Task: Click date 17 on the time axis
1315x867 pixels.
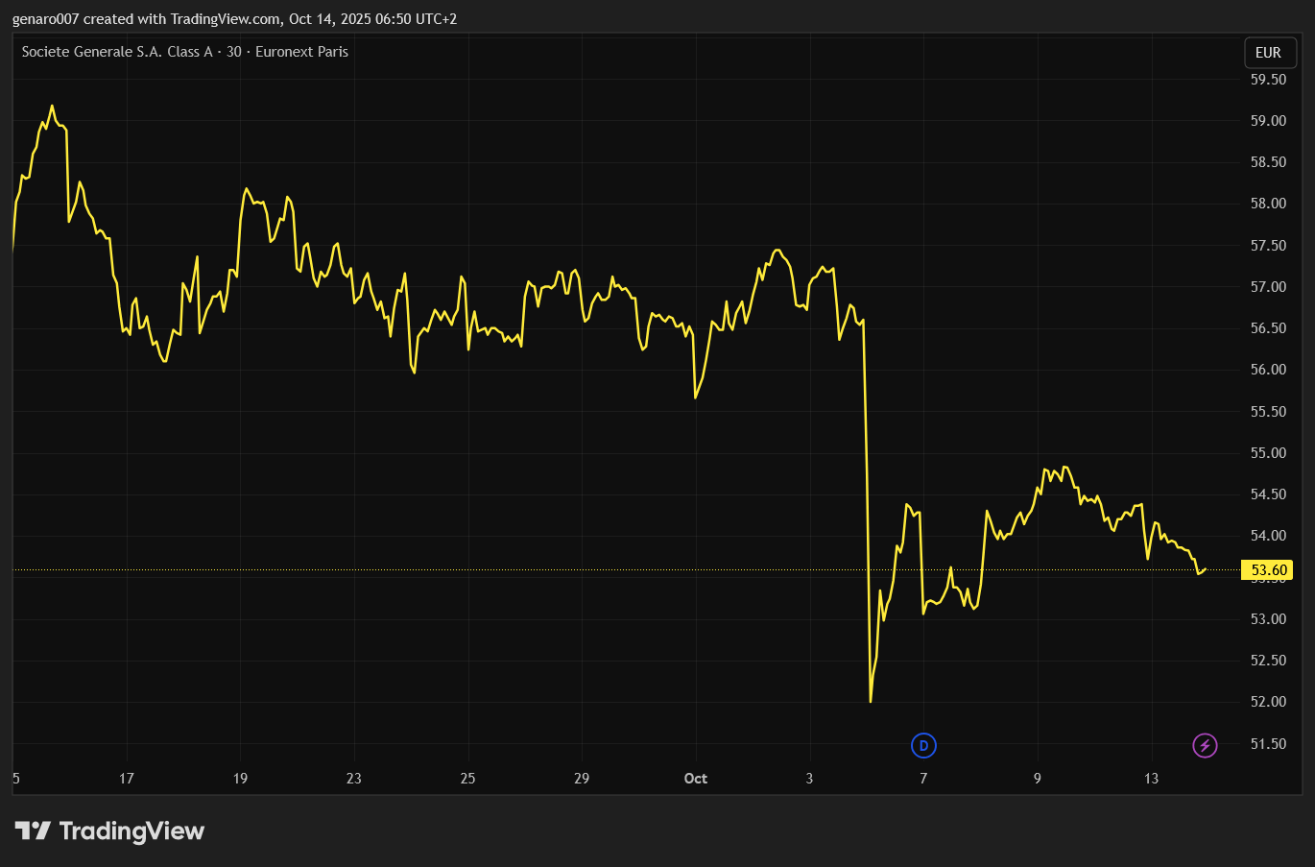Action: (x=127, y=779)
